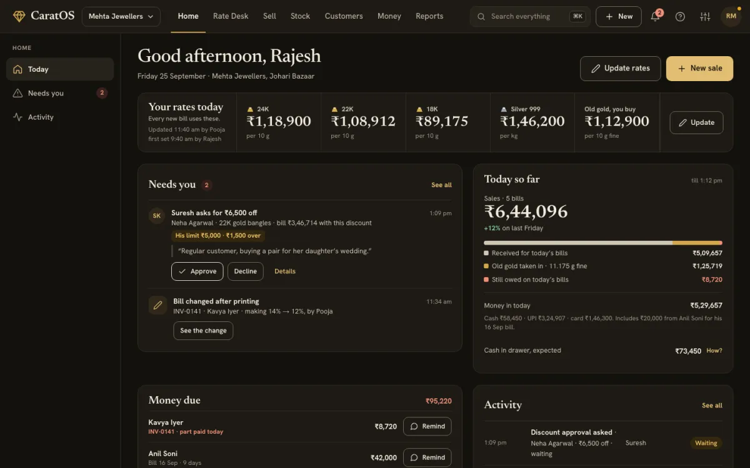Click the 18K gold rate icon
Screen dimensions: 750x468
pos(419,109)
